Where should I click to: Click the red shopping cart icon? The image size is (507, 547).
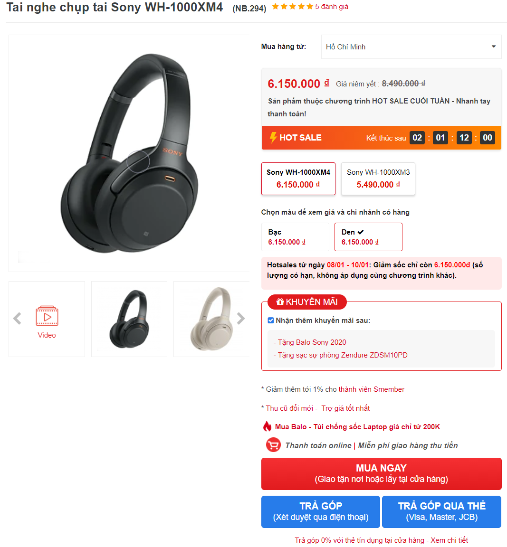[273, 445]
